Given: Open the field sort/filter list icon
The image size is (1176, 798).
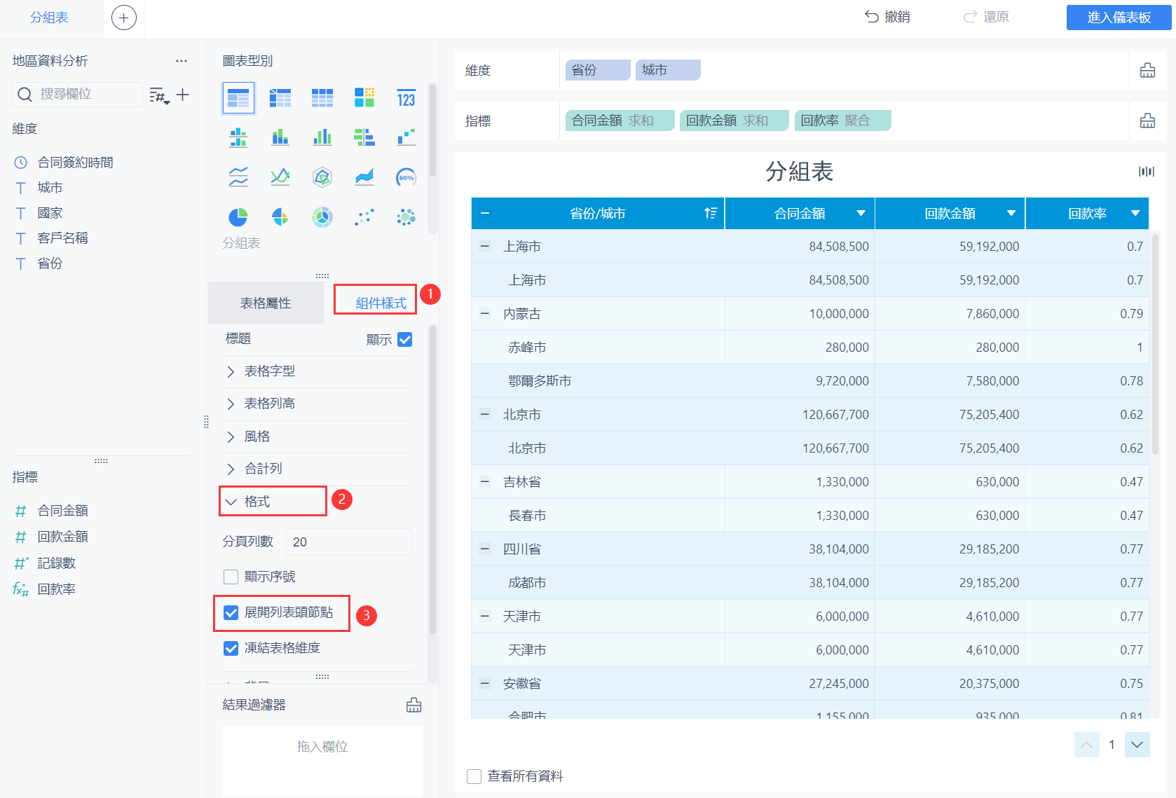Looking at the screenshot, I should tap(160, 95).
